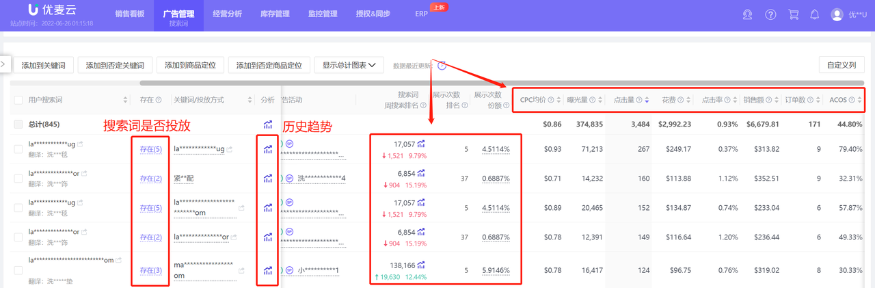Open the 授权&同步 menu
This screenshot has width=875, height=288.
(375, 14)
